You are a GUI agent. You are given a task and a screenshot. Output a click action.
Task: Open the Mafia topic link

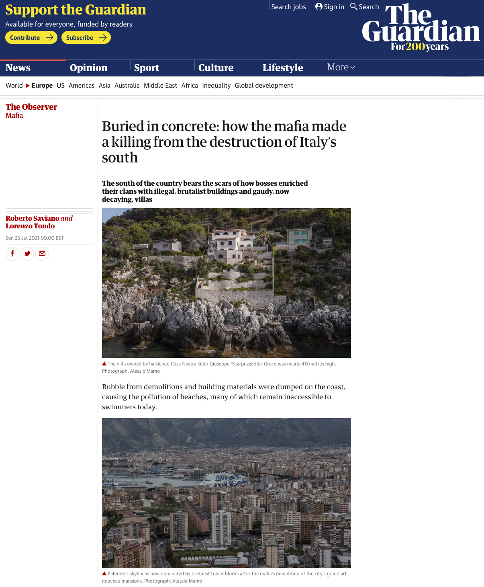[x=14, y=115]
